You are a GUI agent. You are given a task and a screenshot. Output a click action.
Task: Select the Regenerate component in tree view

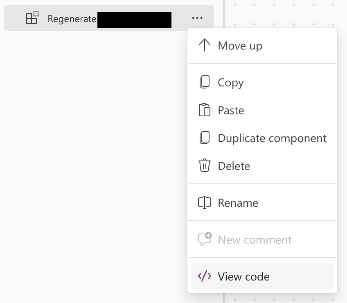(72, 19)
